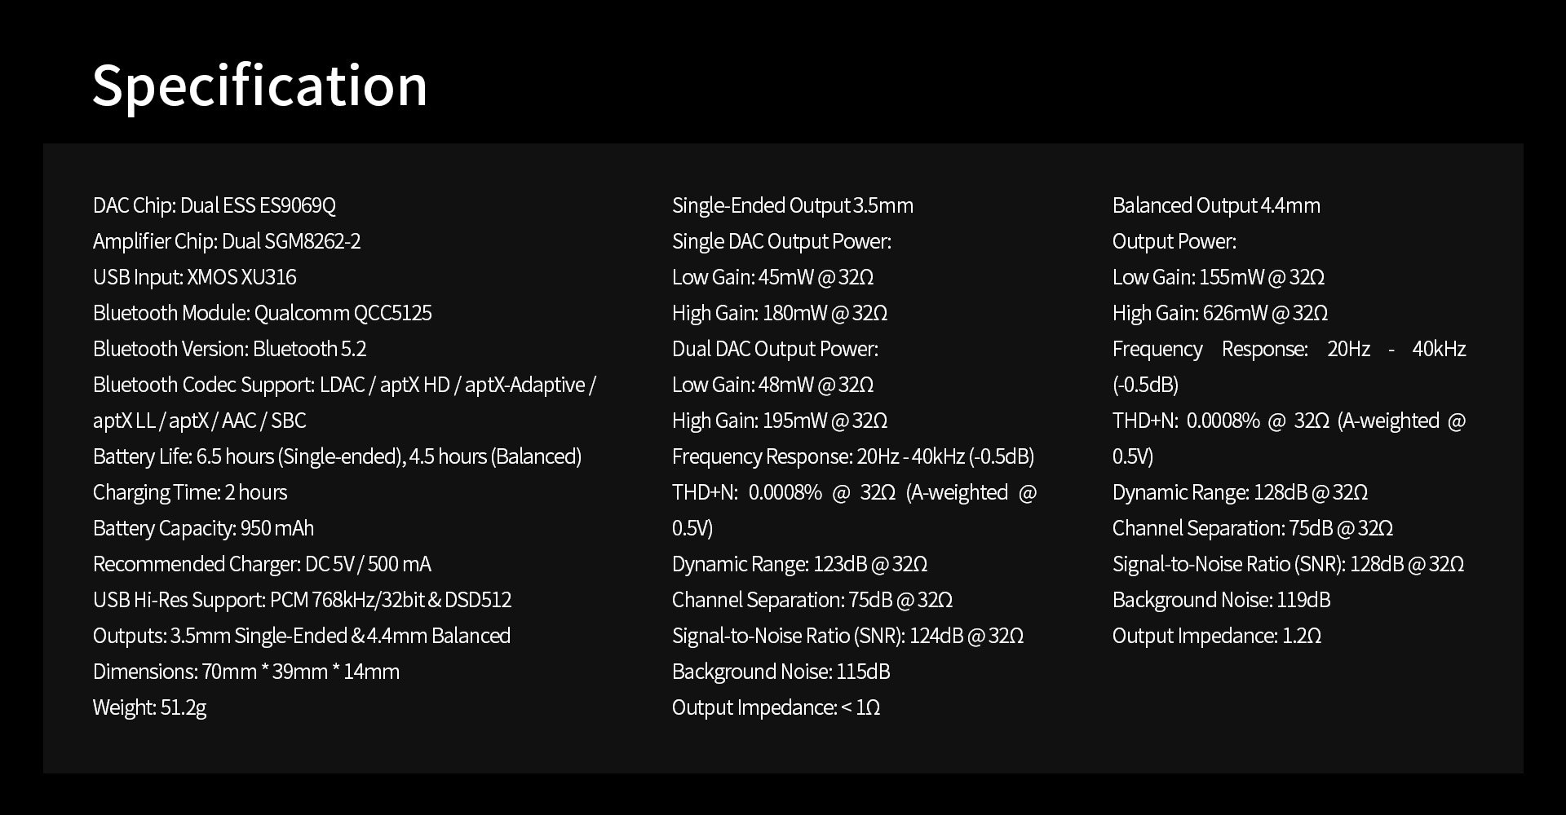Viewport: 1566px width, 815px height.
Task: Click the Background Noise 119dB text
Action: 1221,600
